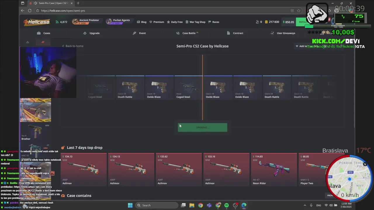Go to the User Giveaways tab
374x210 pixels.
click(283, 33)
